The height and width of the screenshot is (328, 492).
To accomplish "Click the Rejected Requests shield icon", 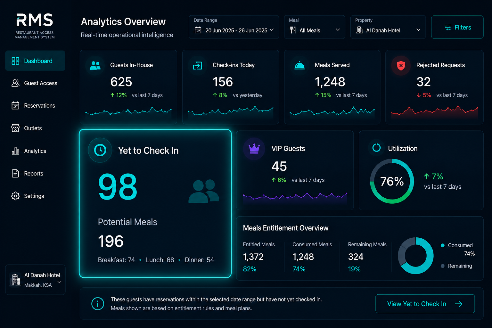I will (401, 66).
